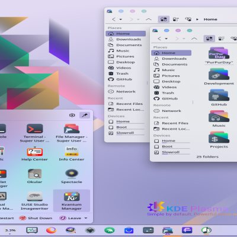237x237 pixels.
Task: Click the 3.3% CPU usage widget
Action: coord(10,230)
